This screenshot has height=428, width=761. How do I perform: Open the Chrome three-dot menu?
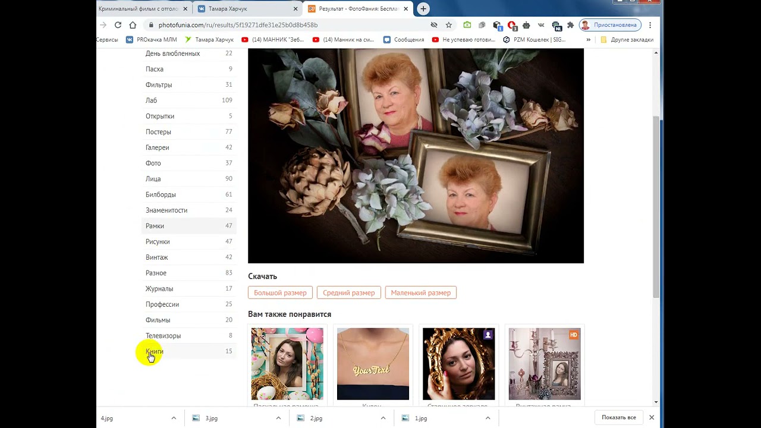(650, 25)
